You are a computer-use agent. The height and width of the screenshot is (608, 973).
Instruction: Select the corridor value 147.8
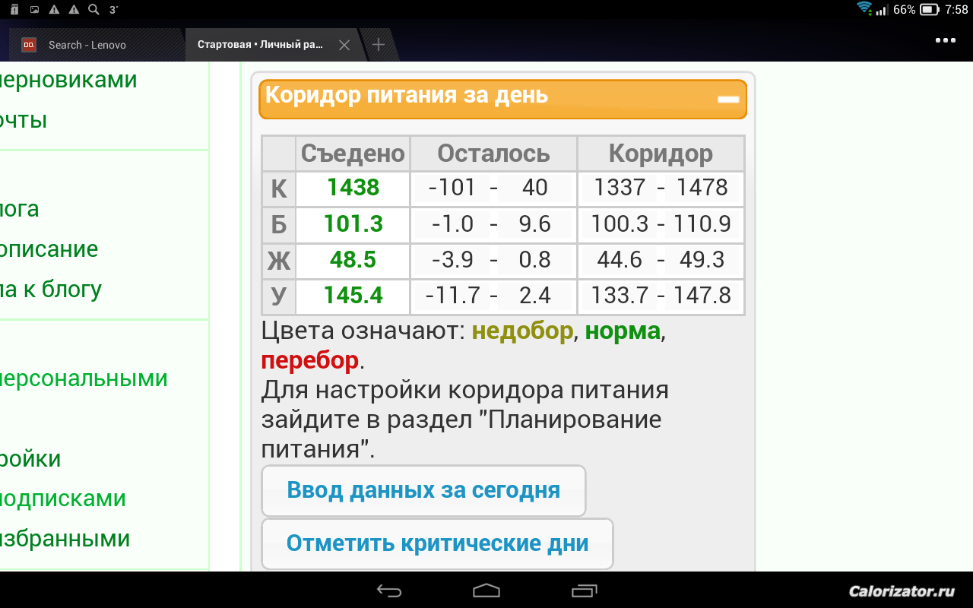click(702, 295)
